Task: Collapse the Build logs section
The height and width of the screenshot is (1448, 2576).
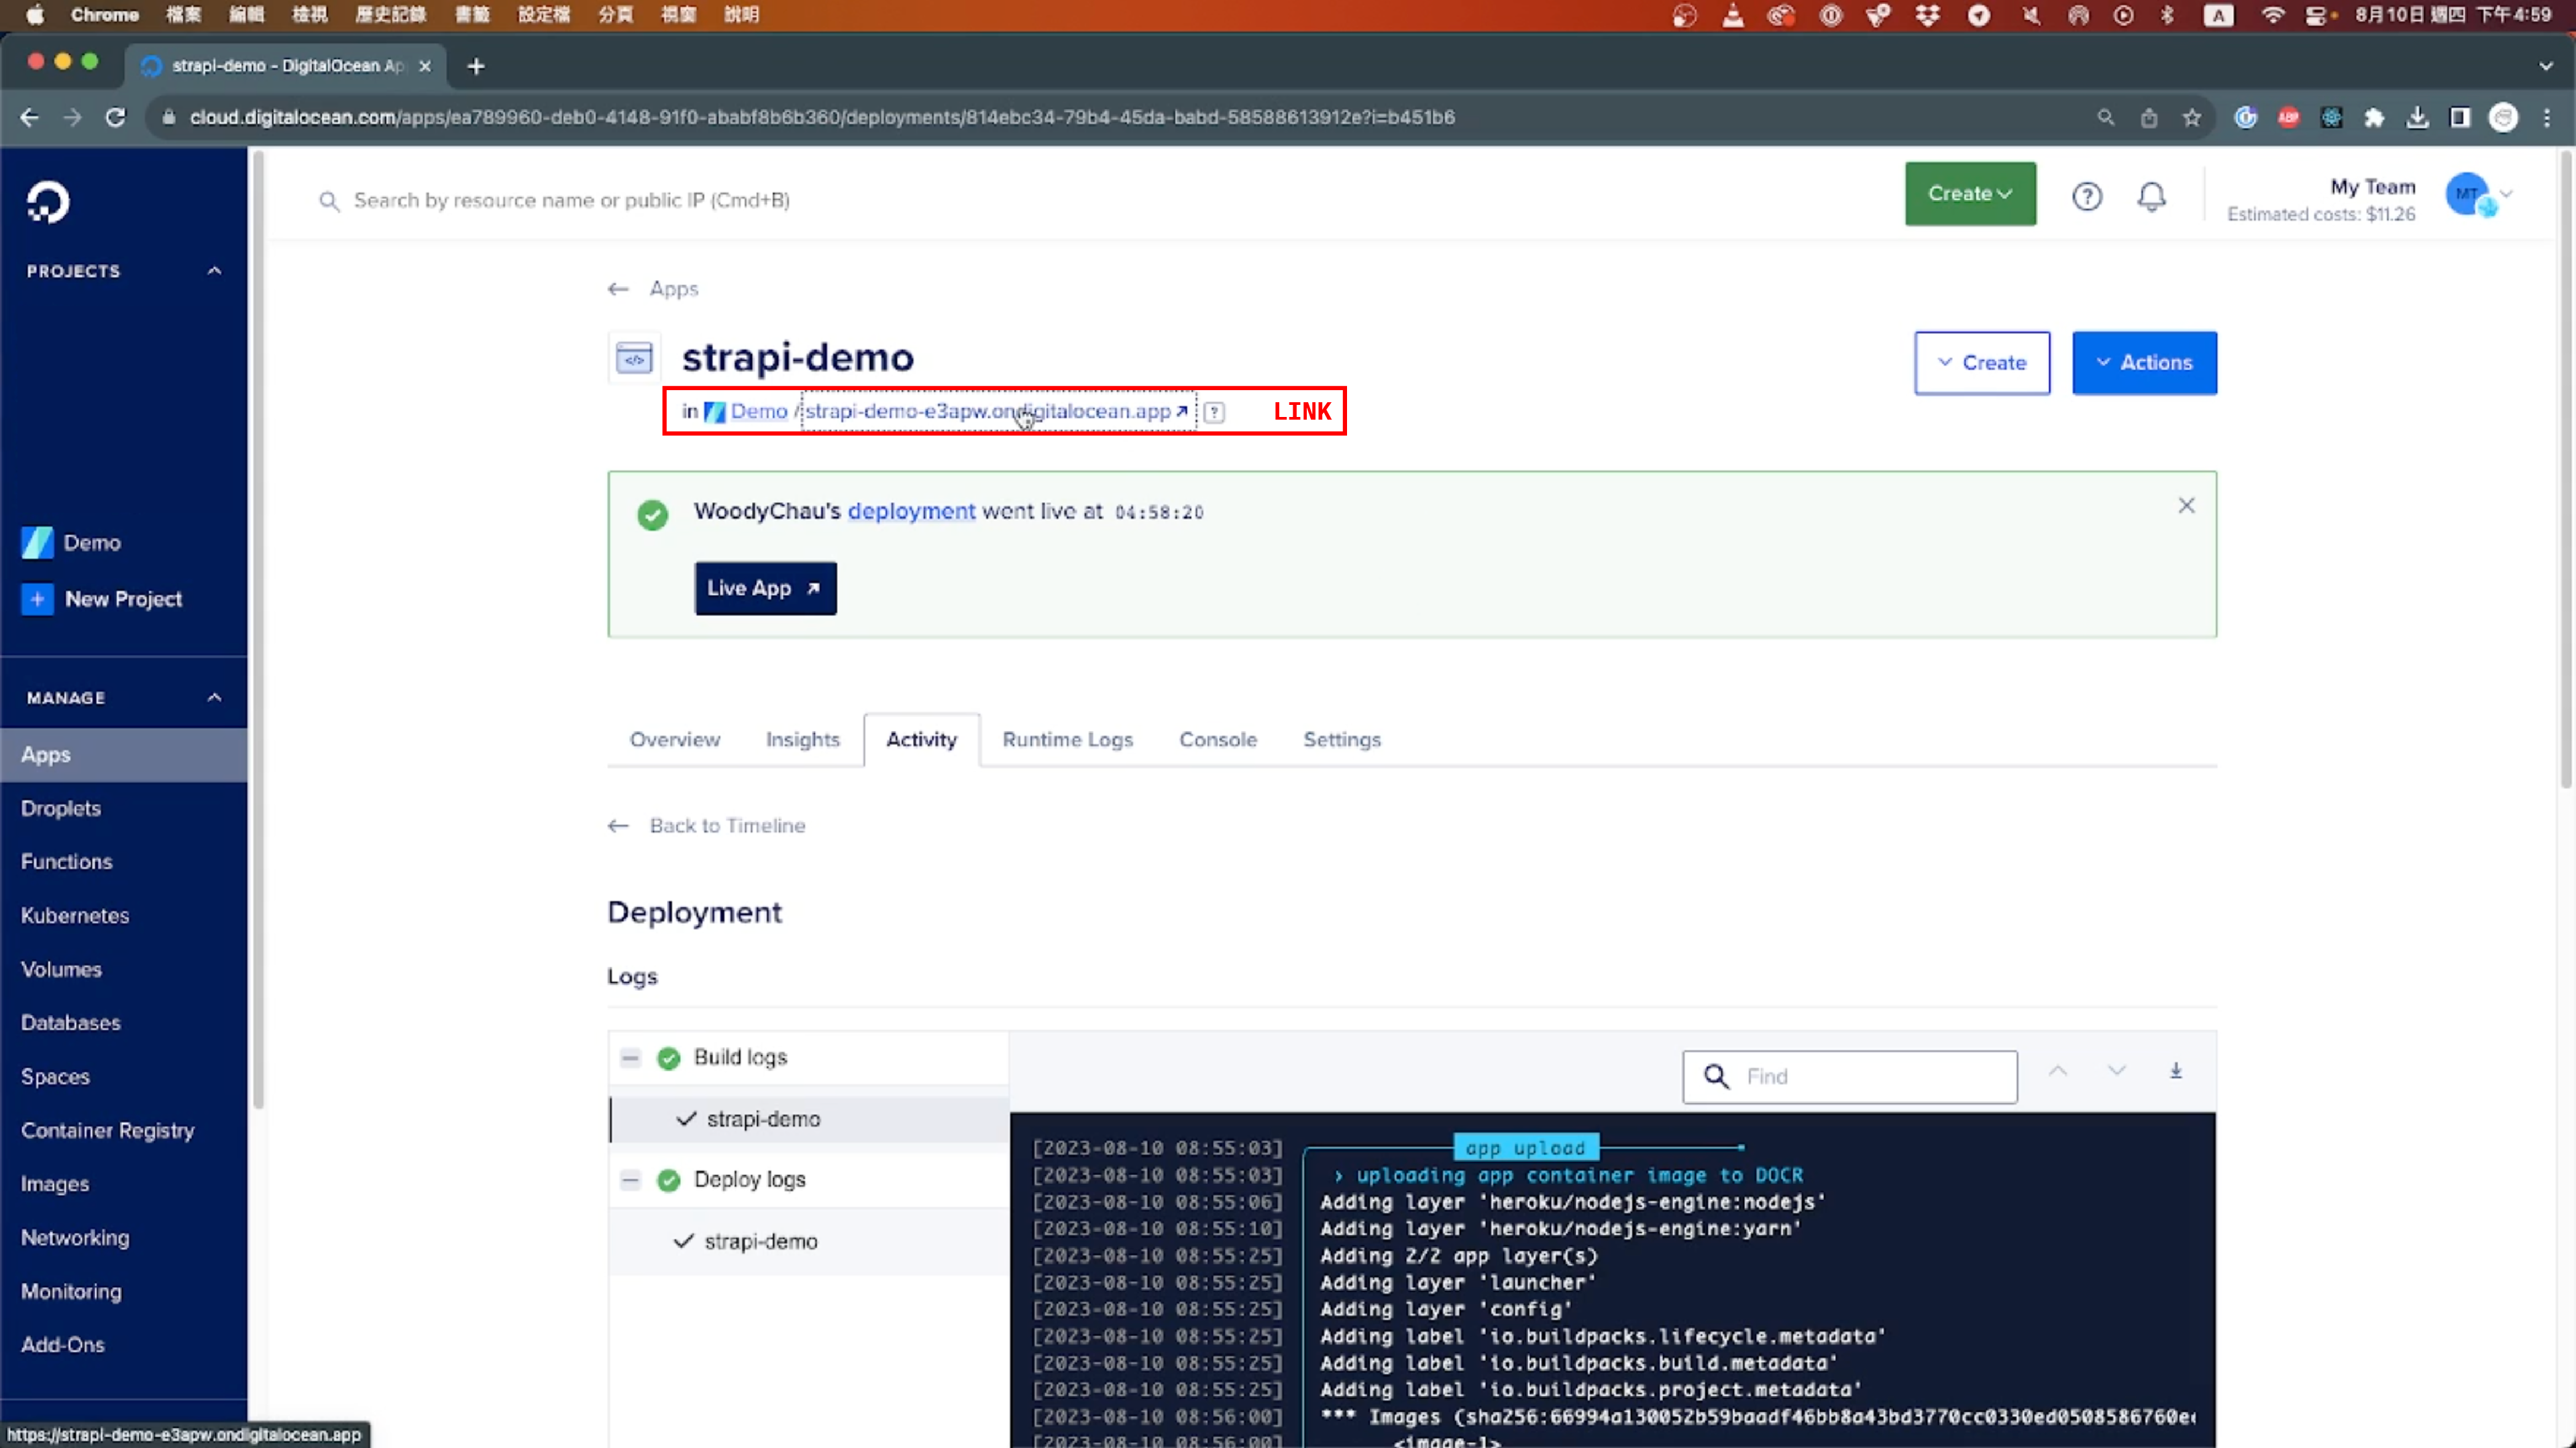Action: tap(630, 1057)
